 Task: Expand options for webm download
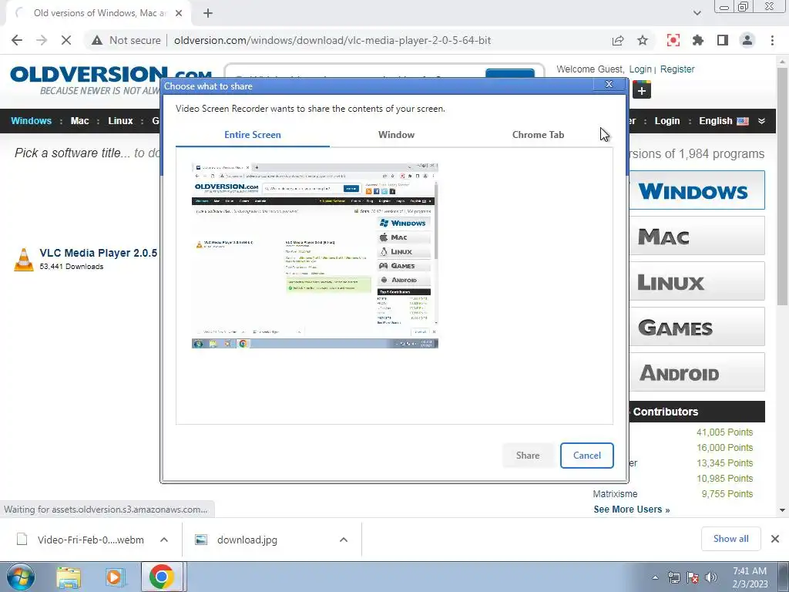(164, 540)
